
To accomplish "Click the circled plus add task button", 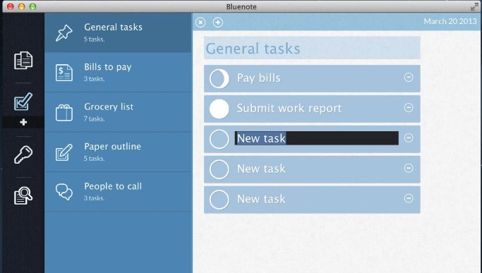I will (218, 23).
